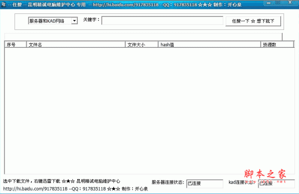
Task: Click the kad连接状态 status field
Action: 277,184
